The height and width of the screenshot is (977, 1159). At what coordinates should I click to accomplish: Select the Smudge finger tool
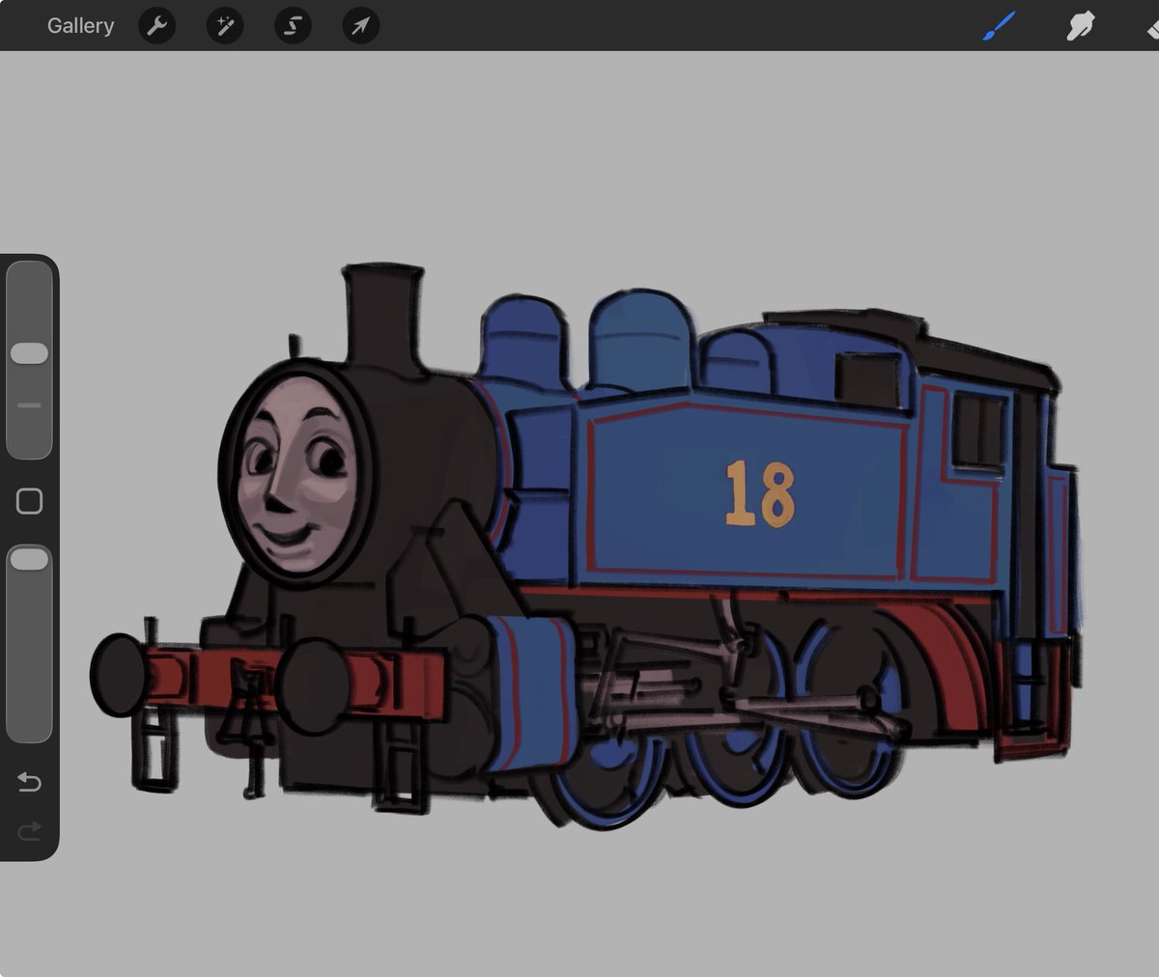(x=1080, y=26)
